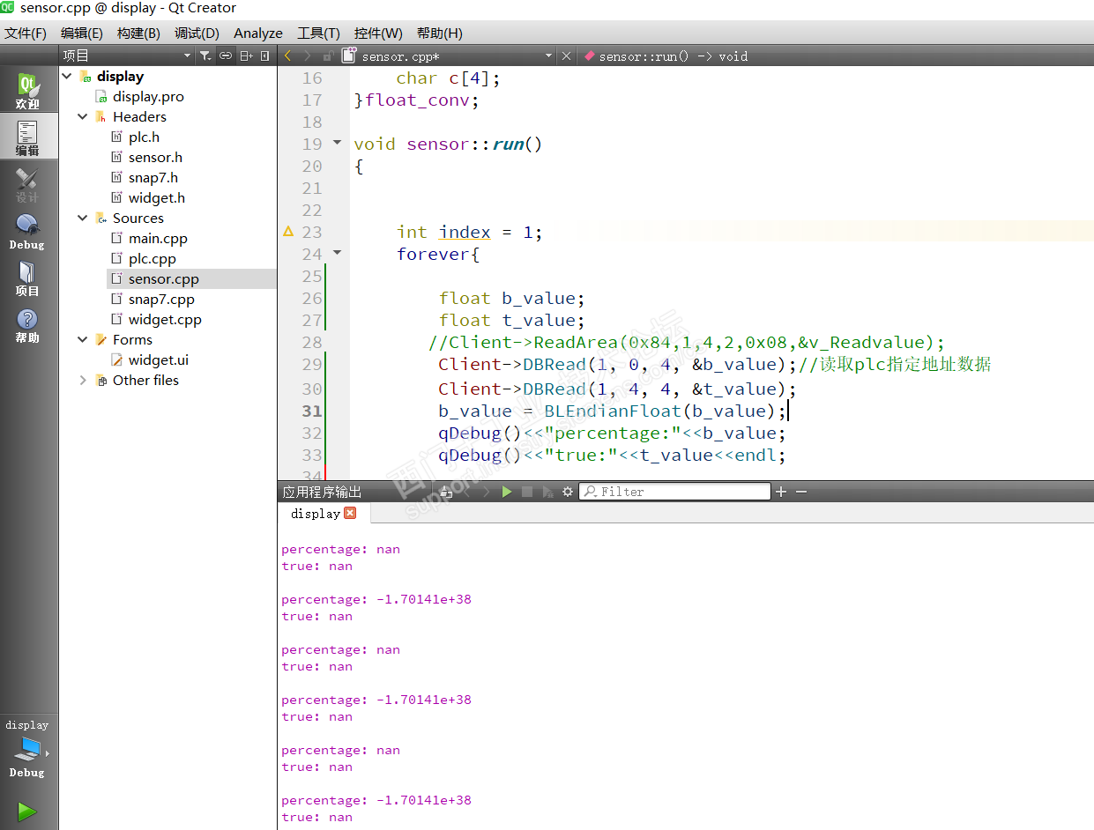
Task: Open the Qt Welcome (欢迎) mode
Action: click(x=27, y=92)
